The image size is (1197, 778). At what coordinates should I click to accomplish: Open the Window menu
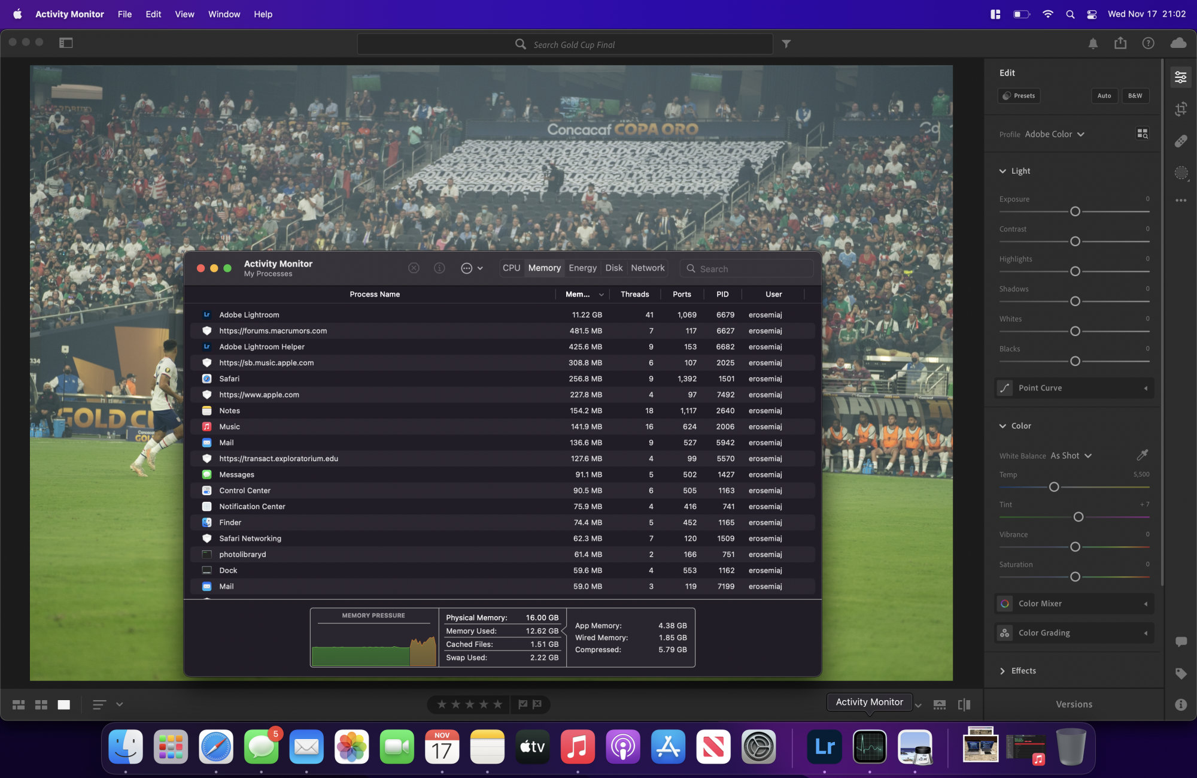point(224,14)
